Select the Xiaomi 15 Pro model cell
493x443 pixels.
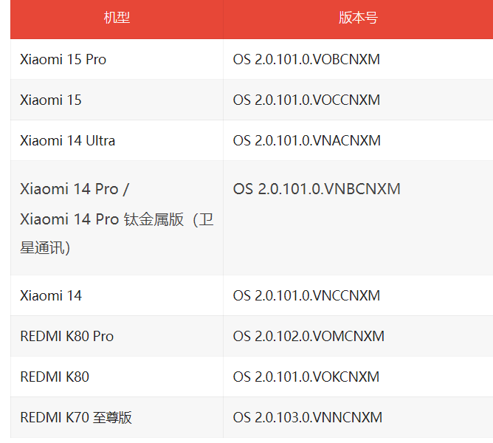point(63,59)
